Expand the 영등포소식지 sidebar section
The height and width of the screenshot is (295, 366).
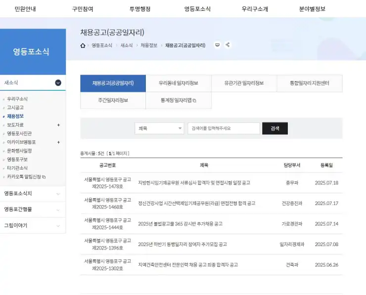tap(33, 194)
